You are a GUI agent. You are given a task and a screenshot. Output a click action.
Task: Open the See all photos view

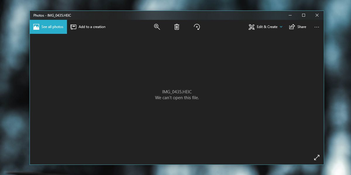[48, 27]
